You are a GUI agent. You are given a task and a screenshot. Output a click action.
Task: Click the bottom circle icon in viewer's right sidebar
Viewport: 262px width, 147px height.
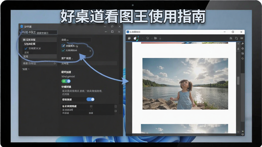pos(243,134)
